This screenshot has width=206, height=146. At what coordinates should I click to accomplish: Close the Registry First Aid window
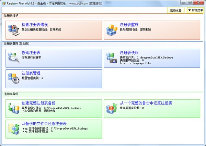[199, 2]
